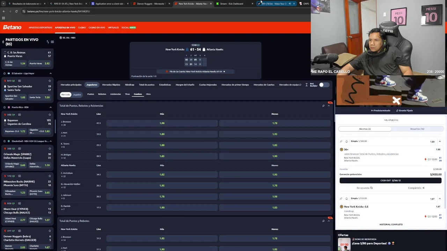
Task: Open Casino in the top menu
Action: coord(82,28)
